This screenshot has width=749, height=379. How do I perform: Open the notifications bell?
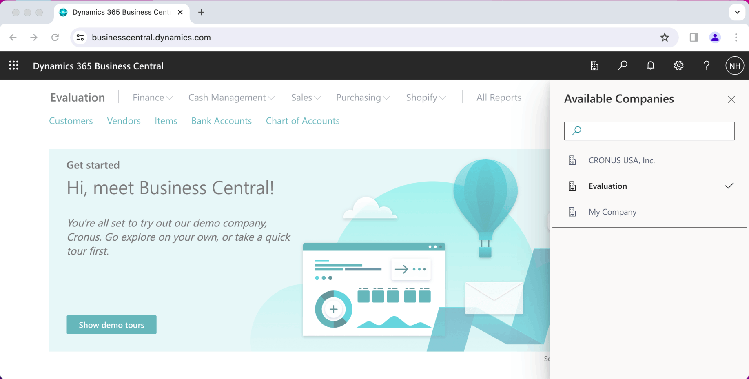[651, 66]
